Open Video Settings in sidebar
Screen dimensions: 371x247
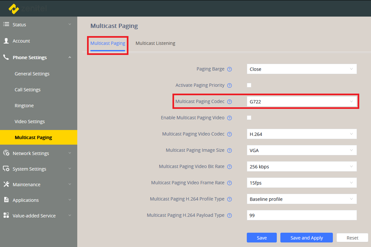pyautogui.click(x=30, y=122)
